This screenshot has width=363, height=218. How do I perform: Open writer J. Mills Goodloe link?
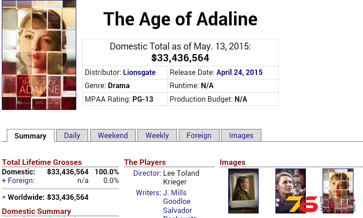point(177,197)
